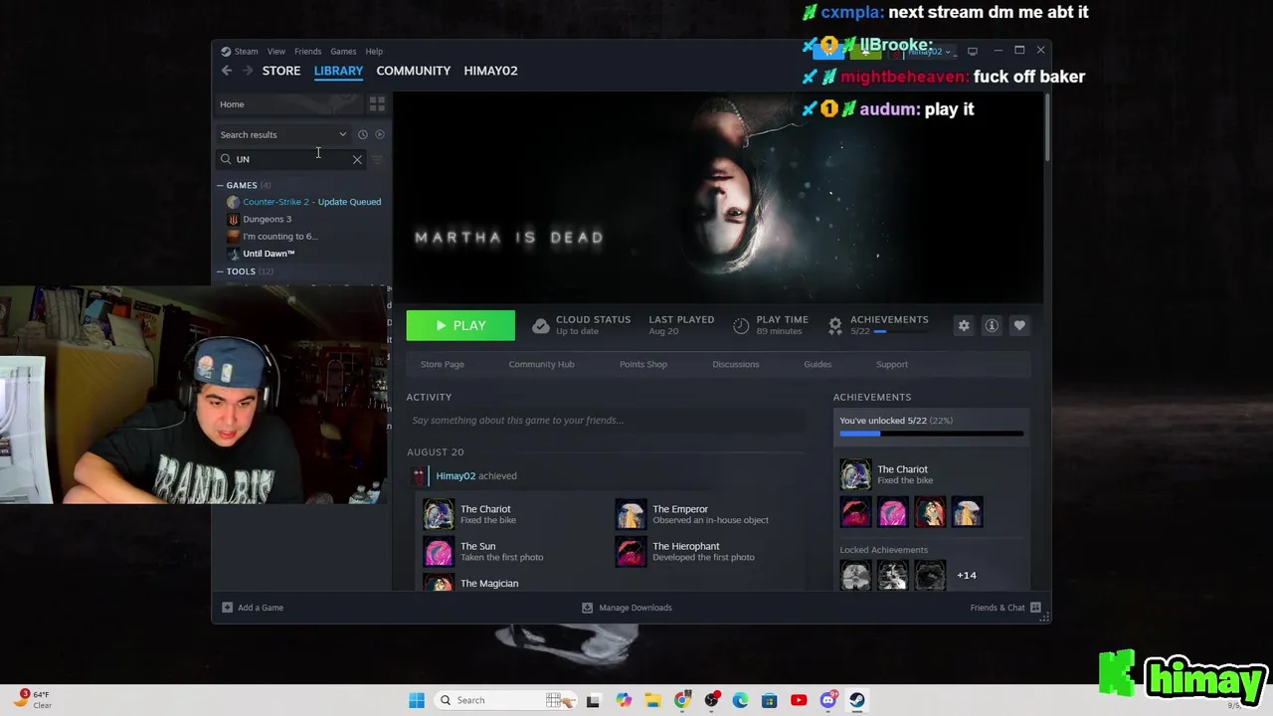The image size is (1273, 716).
Task: Open File Explorer from the taskbar
Action: click(x=652, y=700)
